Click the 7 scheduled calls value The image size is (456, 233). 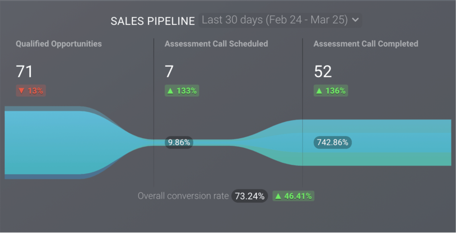169,71
